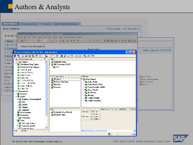Click the Service legend red swatch
193x145 pixels.
click(x=140, y=85)
